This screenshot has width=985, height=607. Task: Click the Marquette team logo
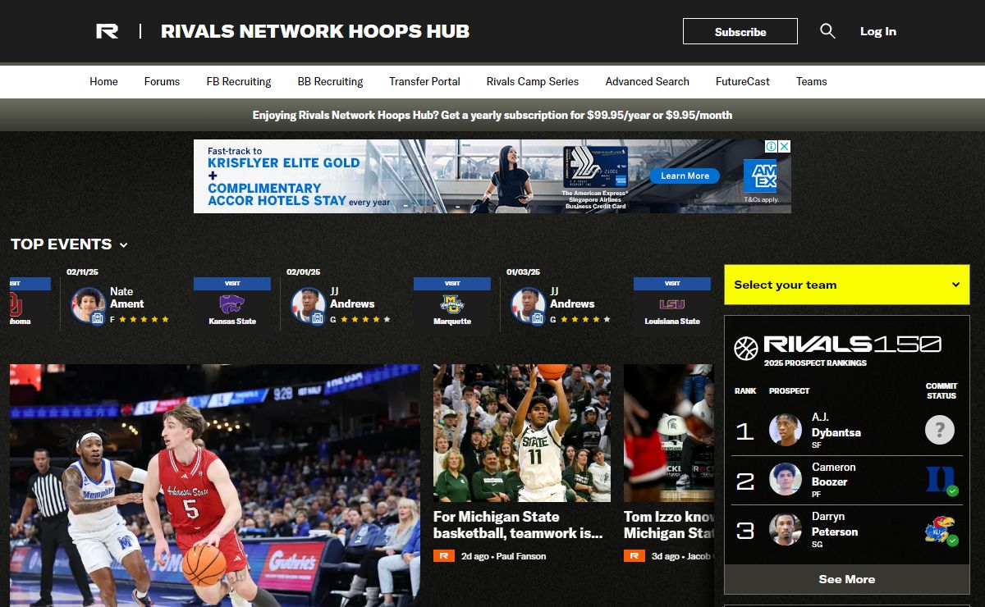click(x=452, y=303)
